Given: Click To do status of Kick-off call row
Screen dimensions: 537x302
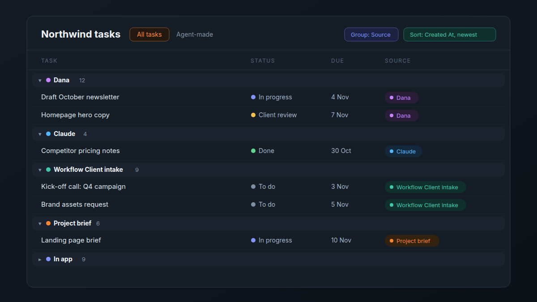Looking at the screenshot, I should click(x=263, y=187).
